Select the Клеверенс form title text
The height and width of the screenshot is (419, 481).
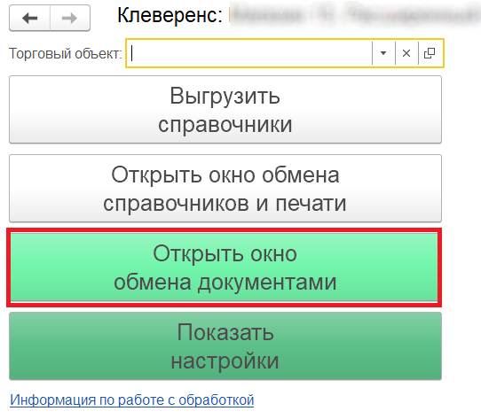click(x=170, y=15)
